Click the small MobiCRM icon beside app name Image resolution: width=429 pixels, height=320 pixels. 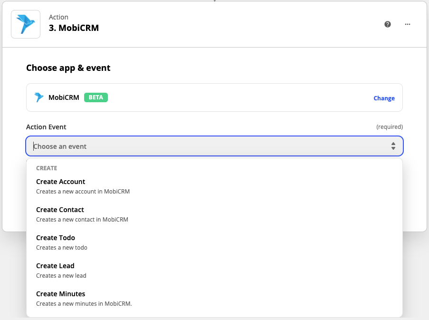[x=39, y=97]
